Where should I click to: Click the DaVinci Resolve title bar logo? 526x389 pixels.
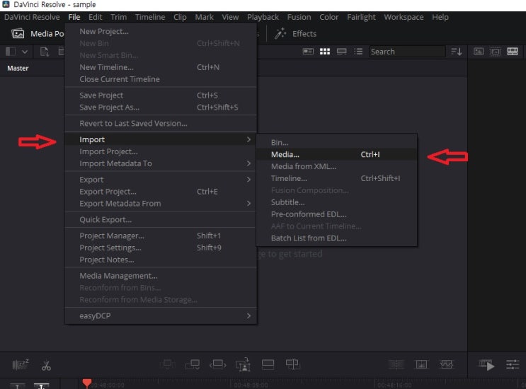coord(6,4)
